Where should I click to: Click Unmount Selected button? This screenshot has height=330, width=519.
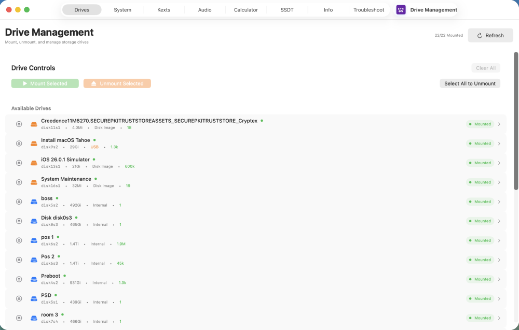click(x=117, y=83)
